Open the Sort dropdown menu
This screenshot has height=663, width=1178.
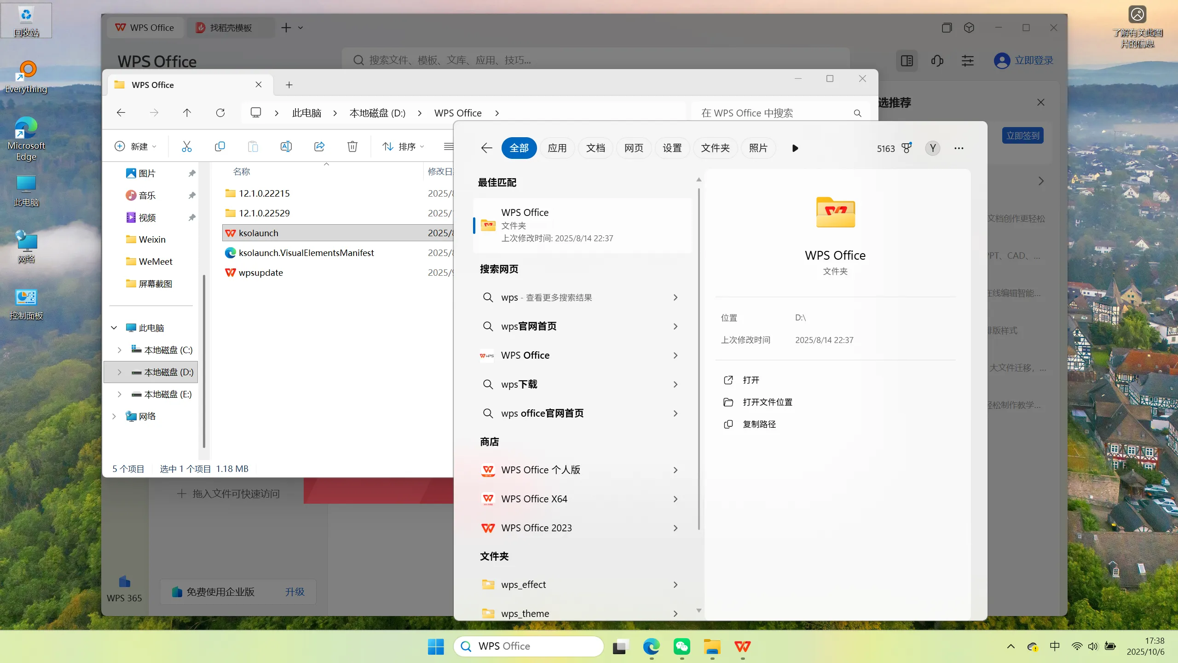click(x=403, y=146)
